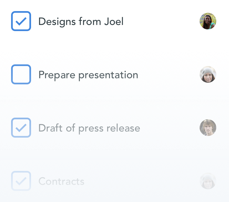Select the Draft of press release row
This screenshot has width=229, height=202.
tap(114, 128)
